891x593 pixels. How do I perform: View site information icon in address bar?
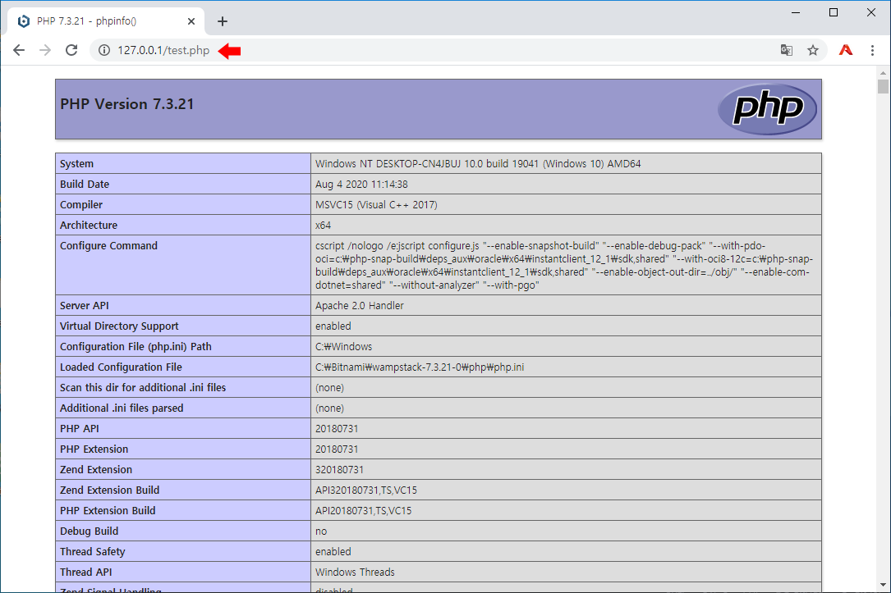104,51
